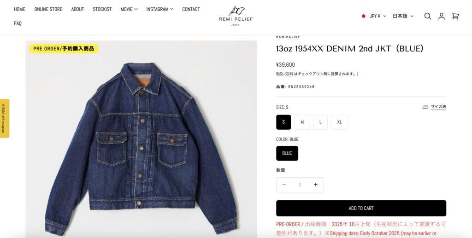Image resolution: width=472 pixels, height=238 pixels.
Task: Open the ¥1000 off coupon tab
Action: (x=4, y=118)
